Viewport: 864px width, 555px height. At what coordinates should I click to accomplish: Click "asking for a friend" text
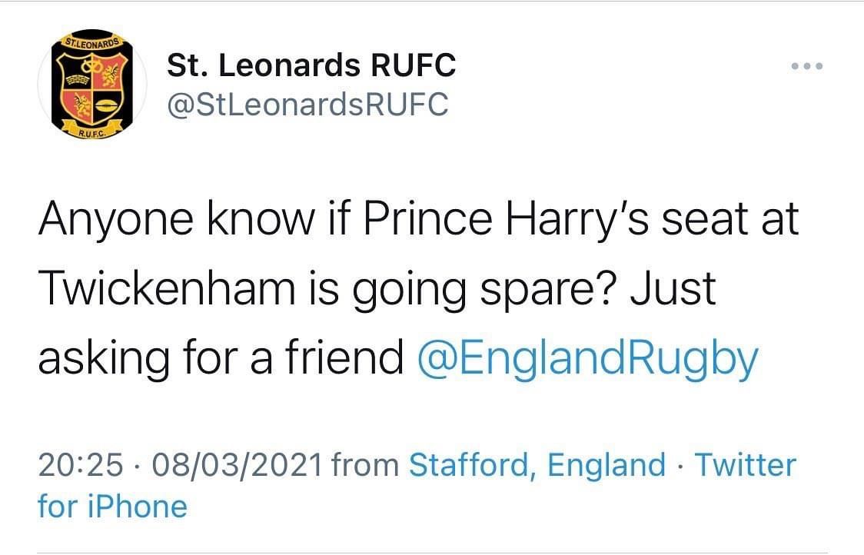click(x=221, y=357)
